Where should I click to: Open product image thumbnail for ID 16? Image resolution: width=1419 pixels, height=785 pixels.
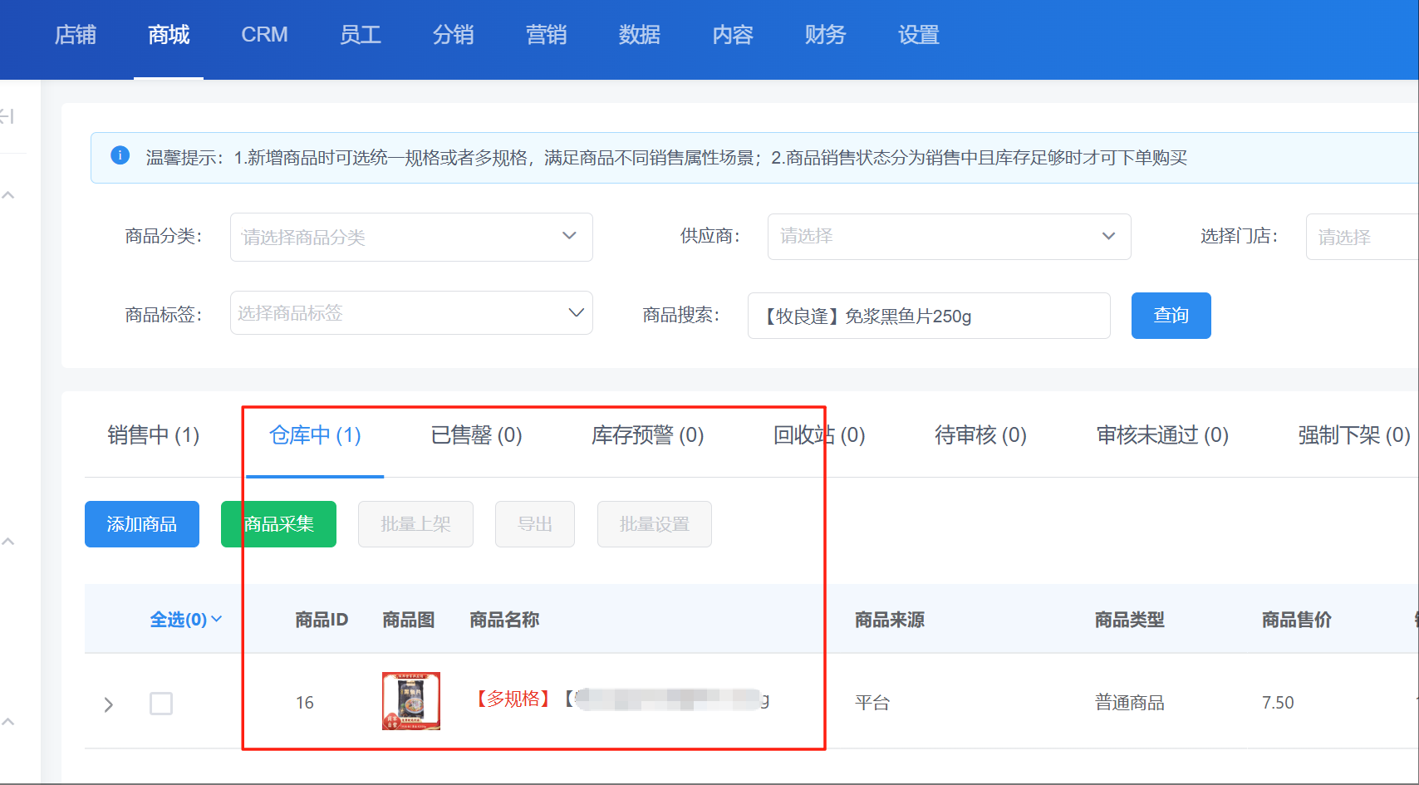[x=411, y=701]
